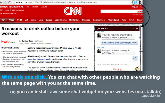Open the Tech nav item

pos(124,20)
